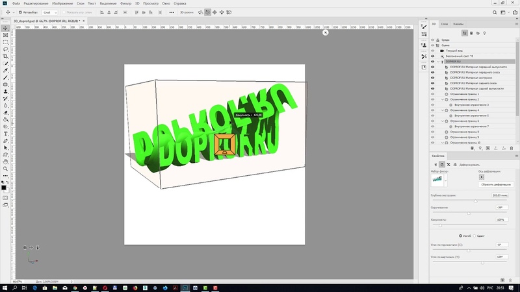Filter 3D panel by whole scene
The width and height of the screenshot is (520, 292).
click(x=465, y=33)
